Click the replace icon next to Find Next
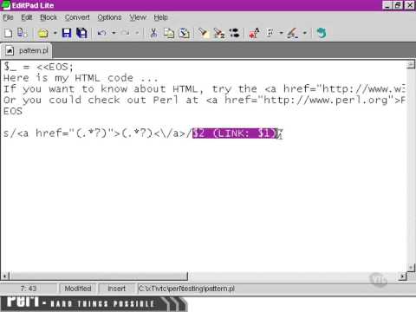The width and height of the screenshot is (416, 312). pos(235,33)
